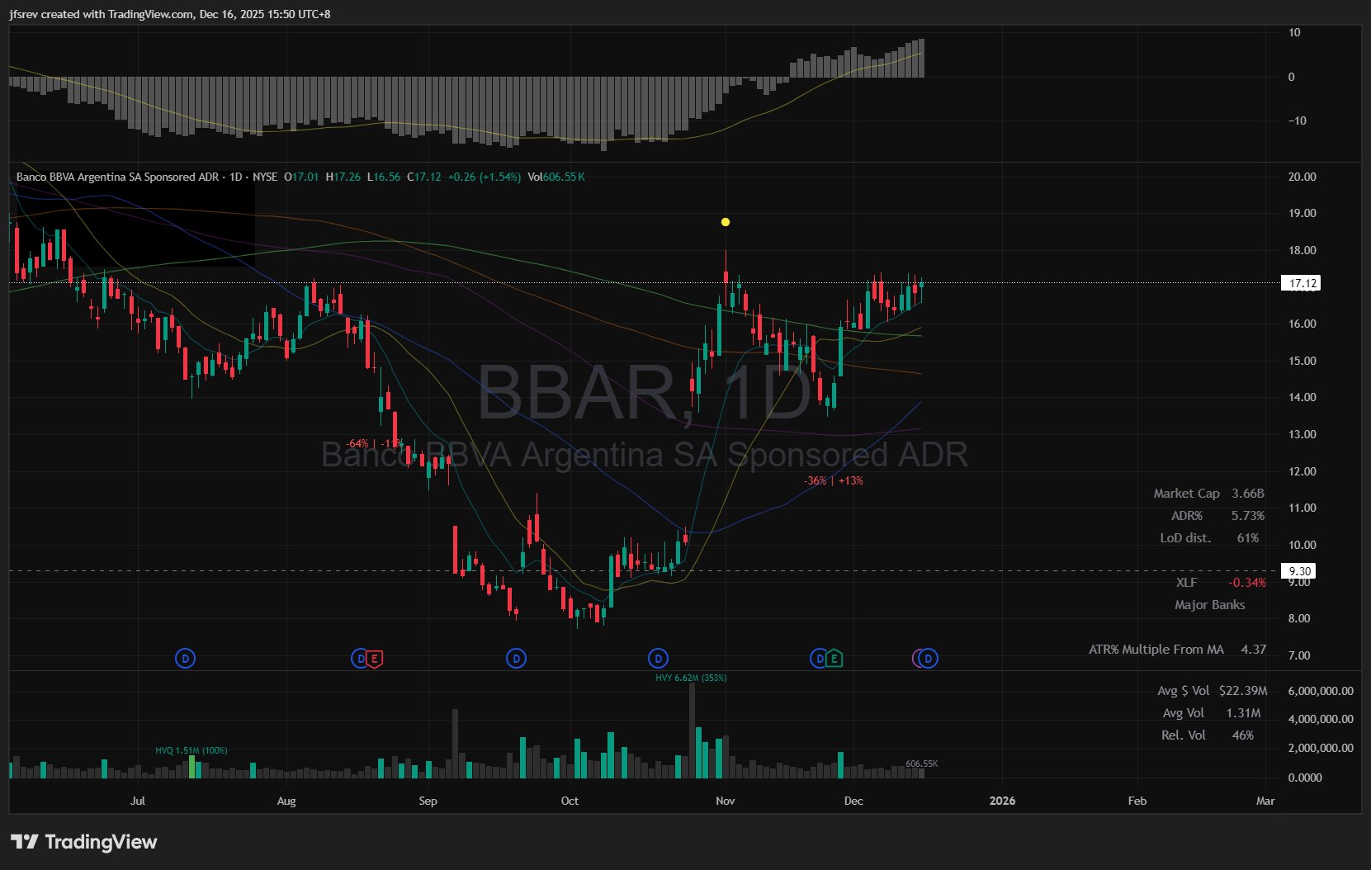Click the Feb date axis label
Image resolution: width=1371 pixels, height=870 pixels.
pos(1137,801)
